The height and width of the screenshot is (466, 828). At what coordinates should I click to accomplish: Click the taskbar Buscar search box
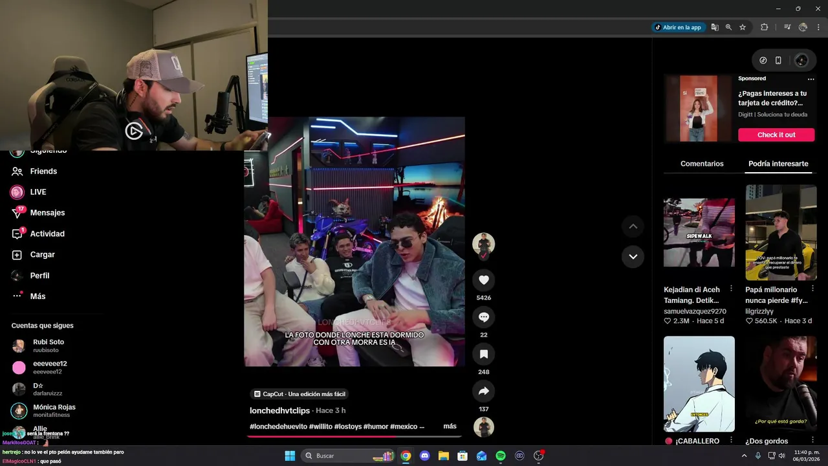coord(349,456)
